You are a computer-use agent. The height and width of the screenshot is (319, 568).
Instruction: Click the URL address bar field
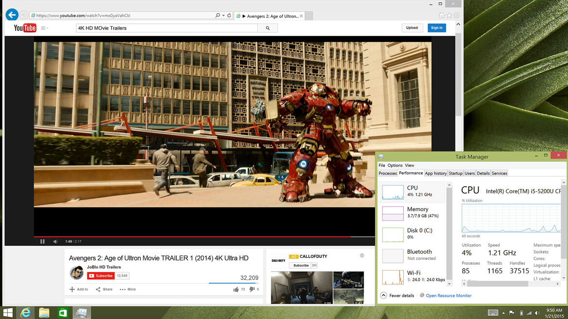[x=122, y=16]
